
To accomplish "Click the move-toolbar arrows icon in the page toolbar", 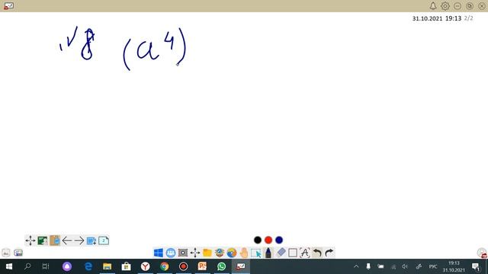I will coord(30,241).
